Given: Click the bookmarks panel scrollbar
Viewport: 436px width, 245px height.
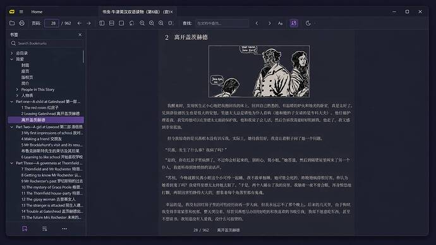Looking at the screenshot, I should [83, 56].
